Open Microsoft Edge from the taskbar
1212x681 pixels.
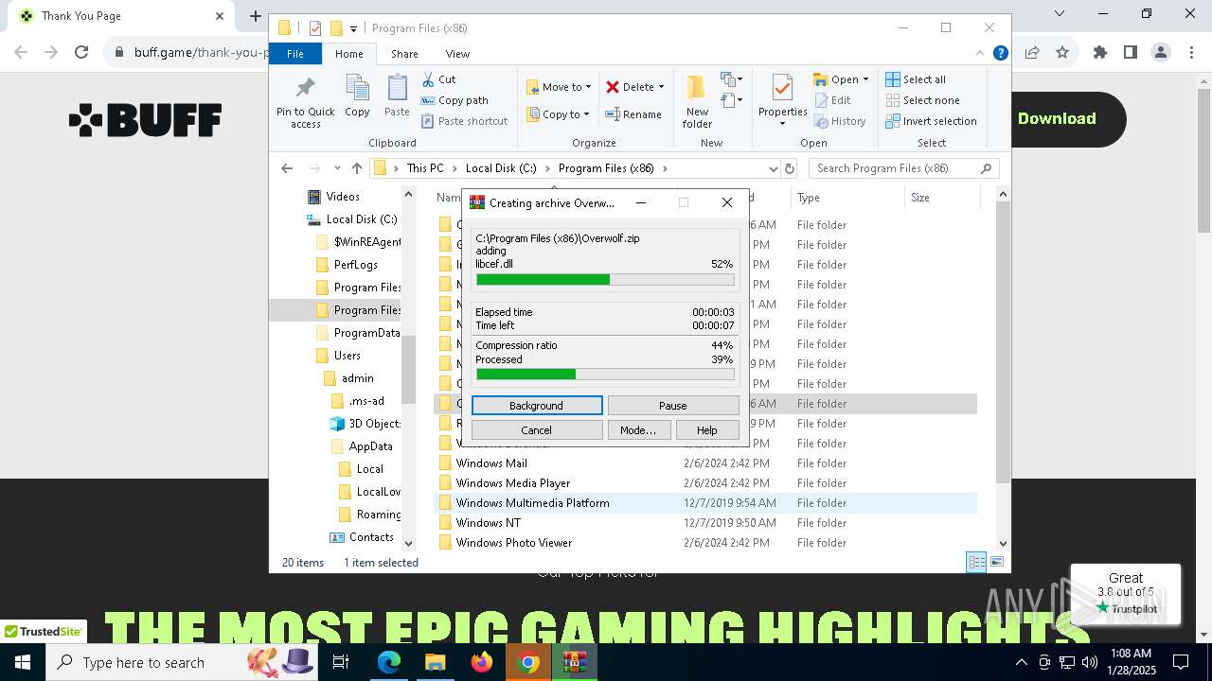coord(389,662)
